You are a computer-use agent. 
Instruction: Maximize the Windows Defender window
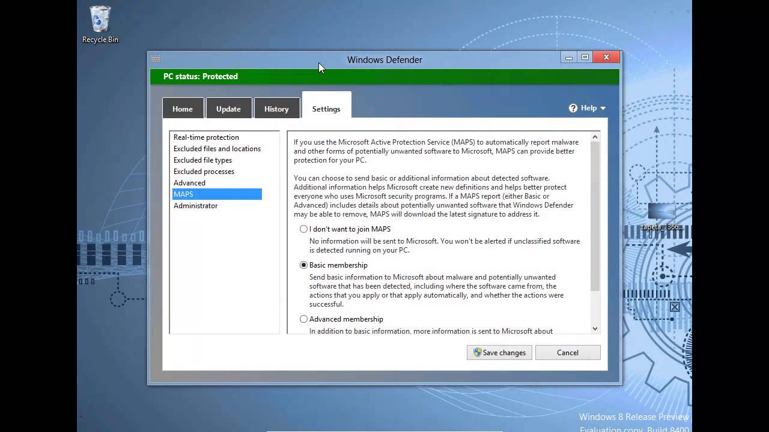pyautogui.click(x=585, y=58)
